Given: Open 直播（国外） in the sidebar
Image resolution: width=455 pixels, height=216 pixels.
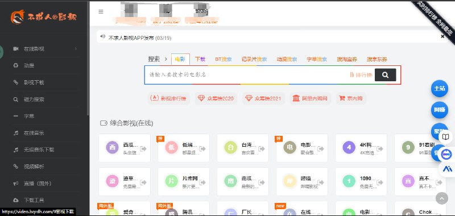Looking at the screenshot, I should tap(37, 183).
